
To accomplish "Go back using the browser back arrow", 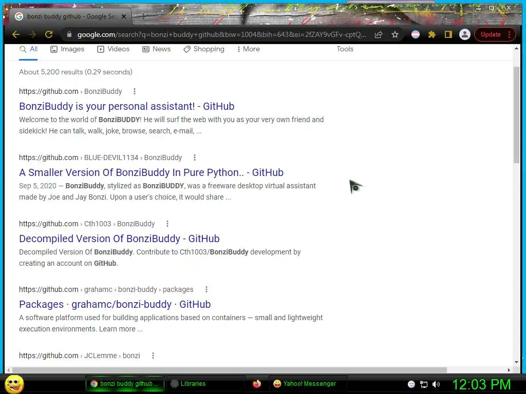I will (16, 34).
